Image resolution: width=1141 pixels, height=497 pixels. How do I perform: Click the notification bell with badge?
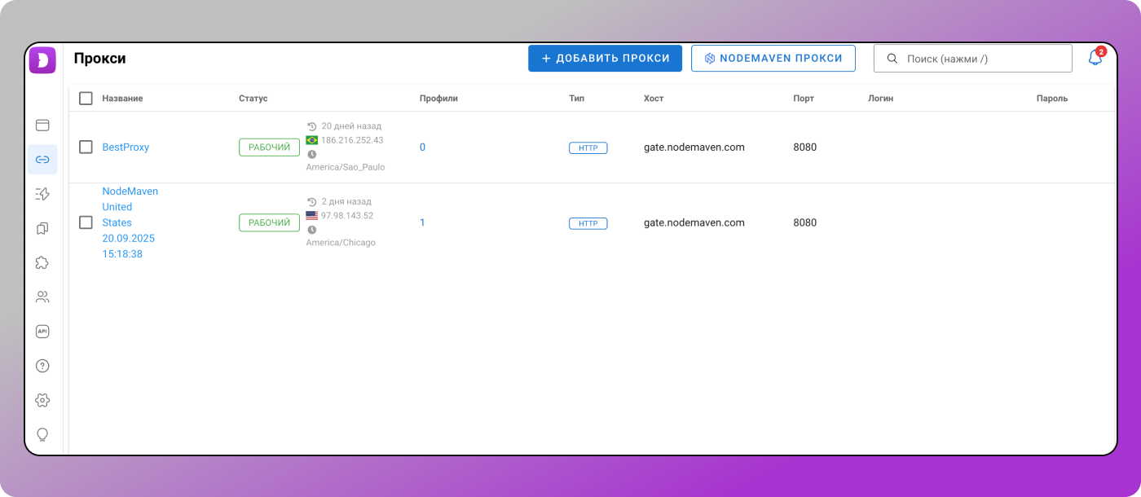[1095, 58]
